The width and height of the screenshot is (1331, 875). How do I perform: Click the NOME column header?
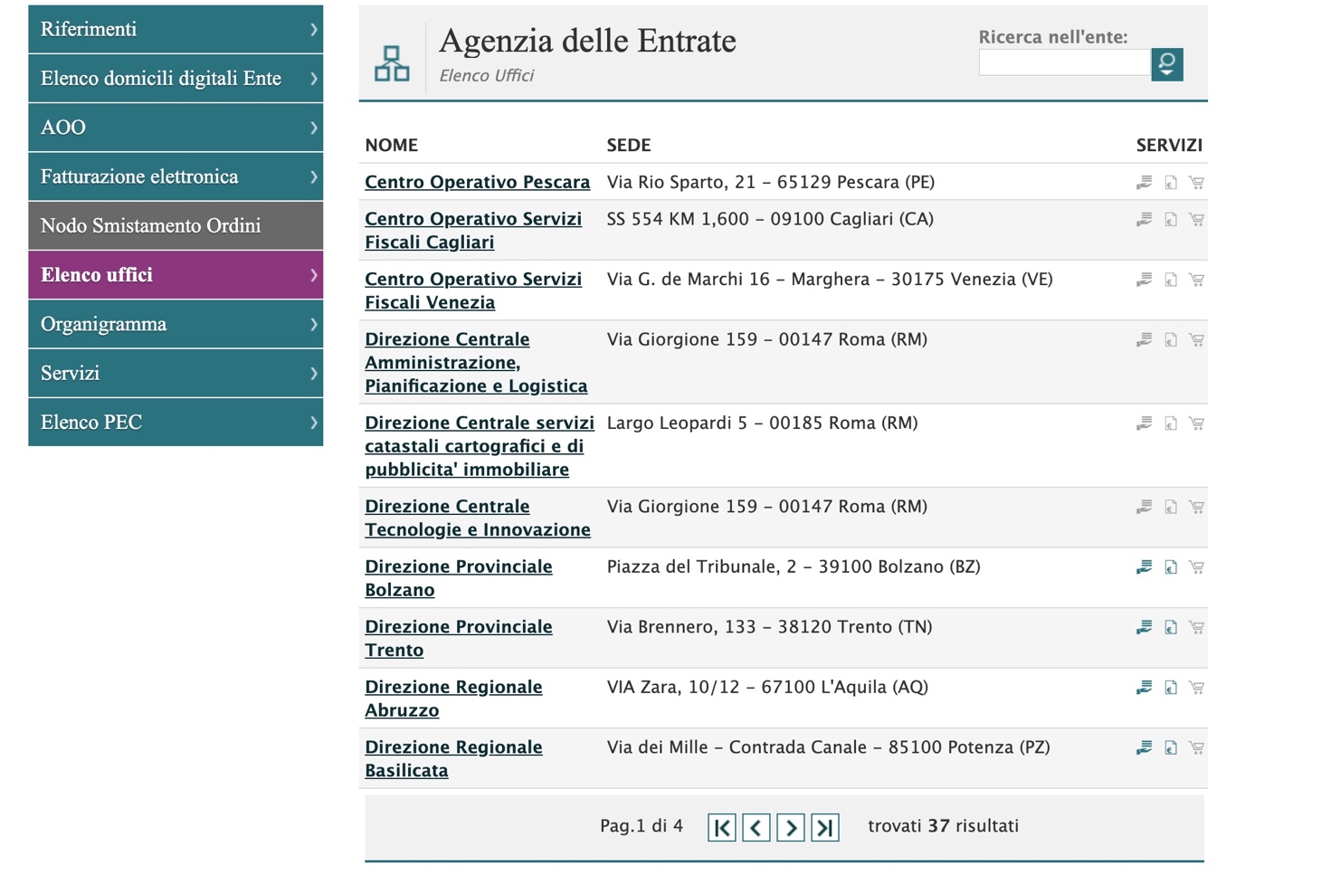tap(391, 145)
